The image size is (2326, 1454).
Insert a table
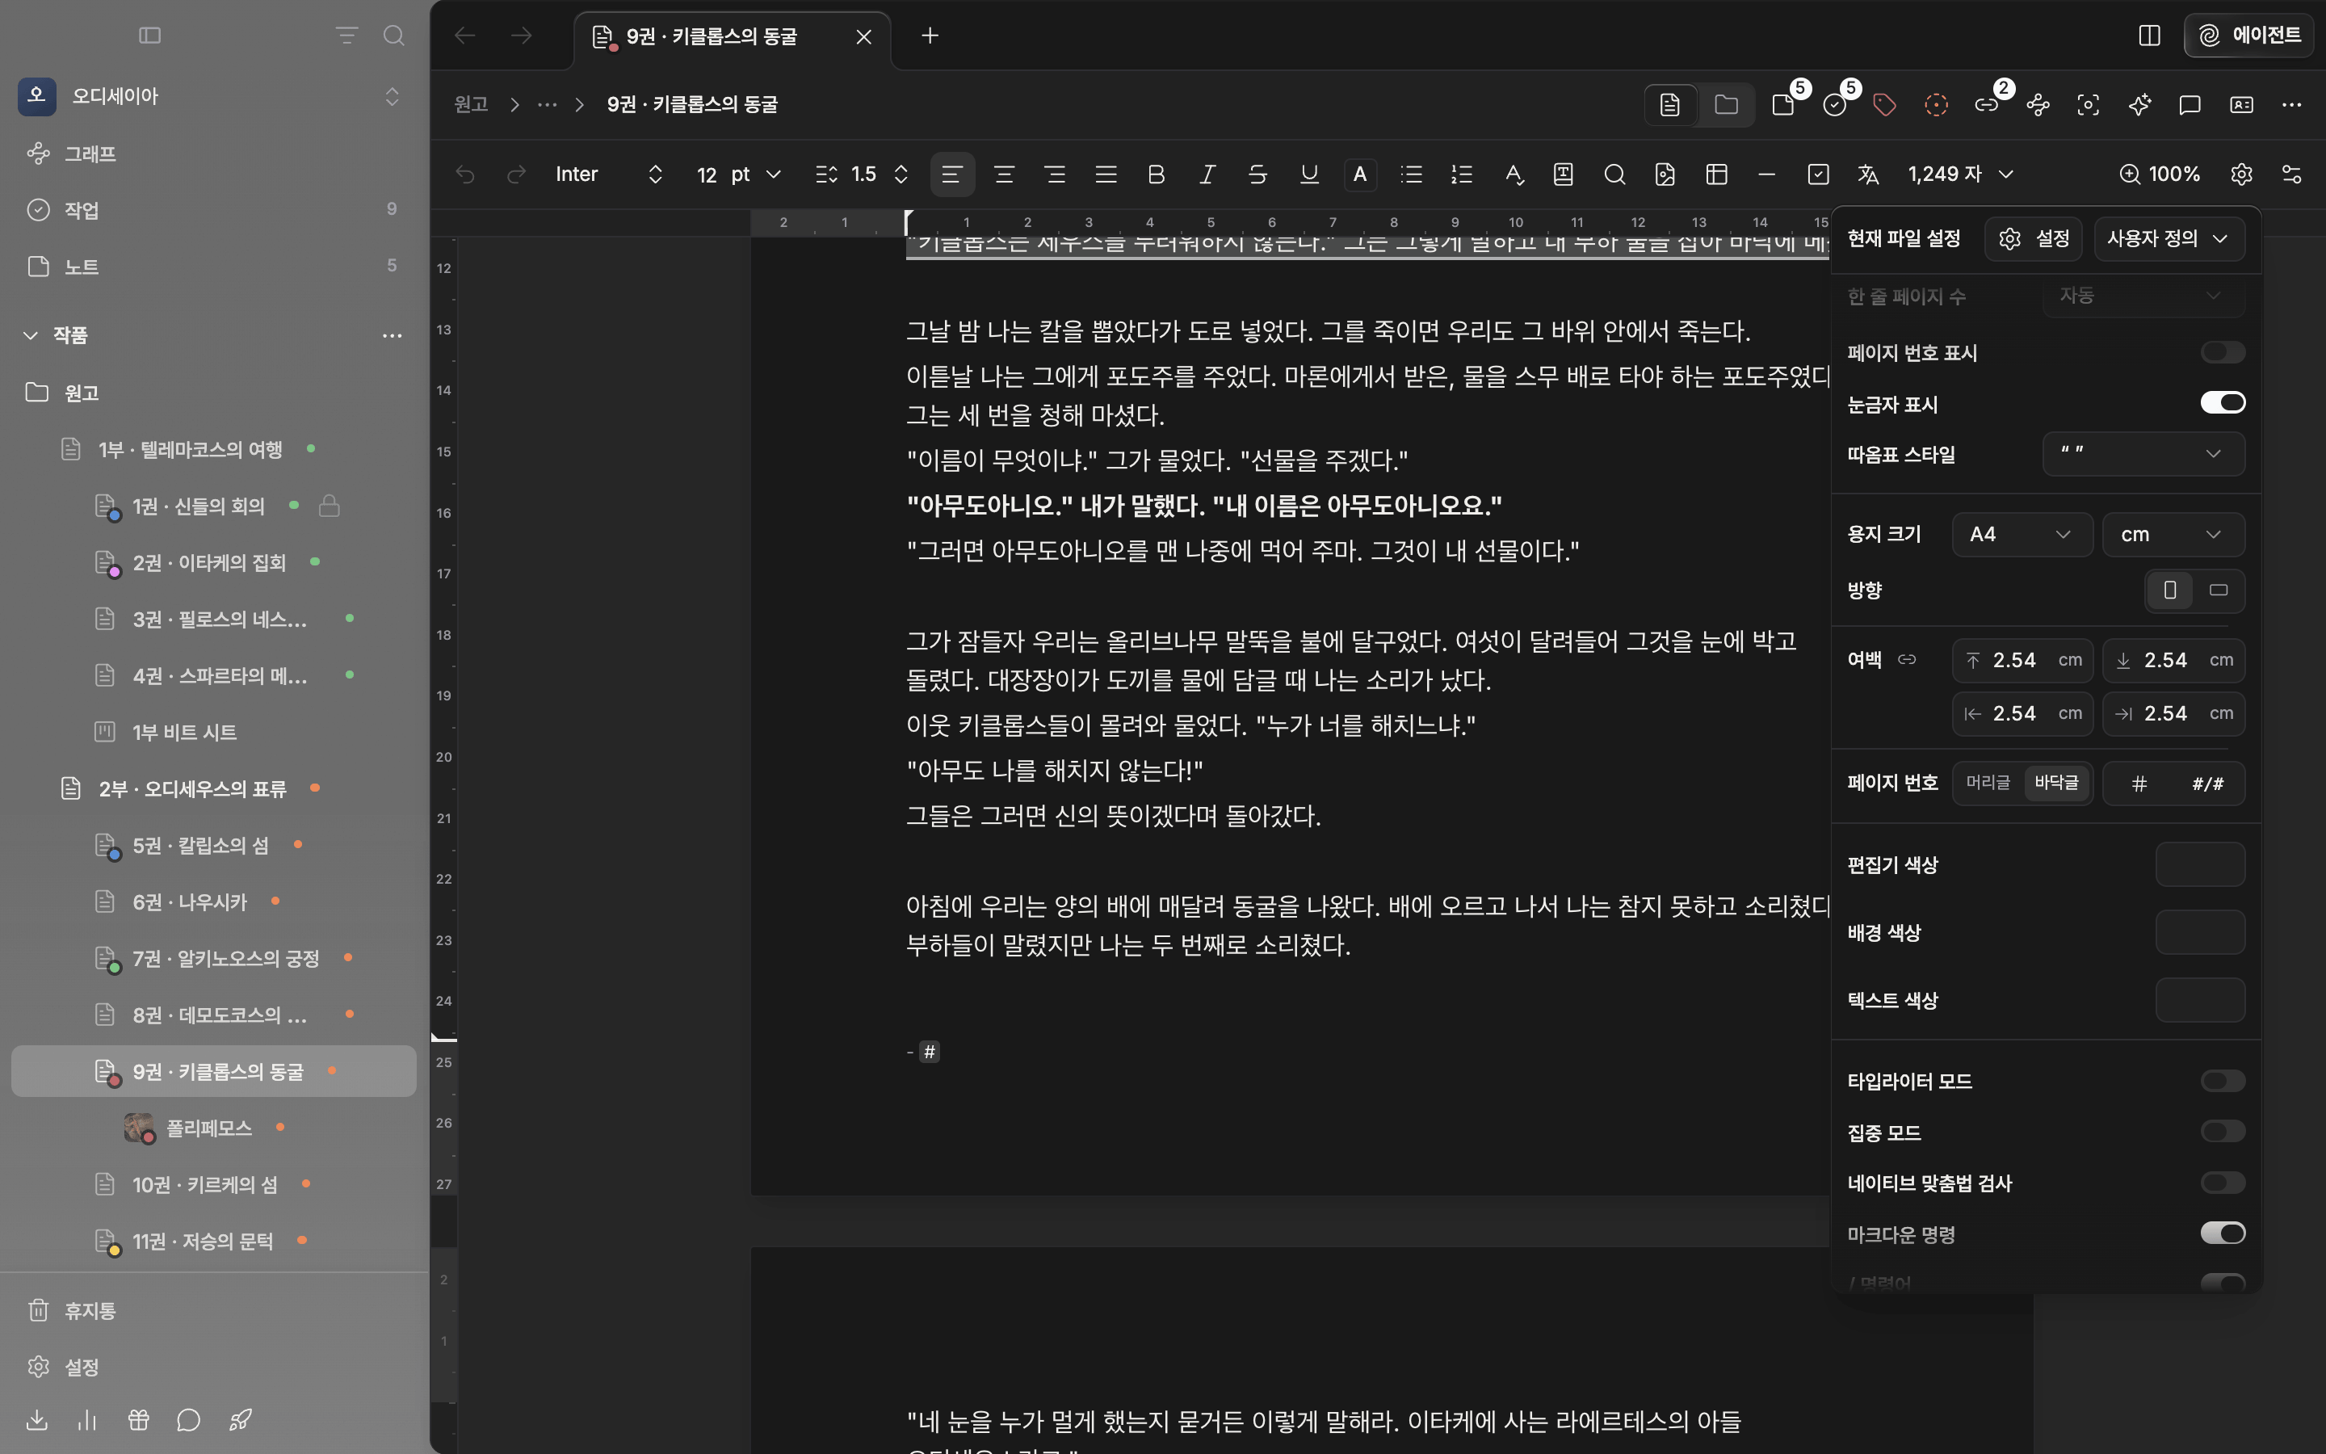pyautogui.click(x=1716, y=174)
